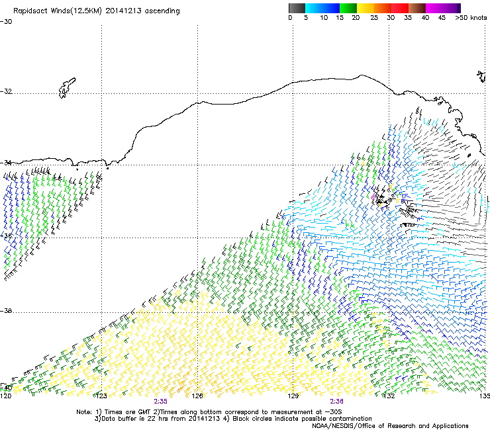Click the yellow 20-25 knots legend swatch
Viewport: 490px width, 430px height.
pos(366,8)
